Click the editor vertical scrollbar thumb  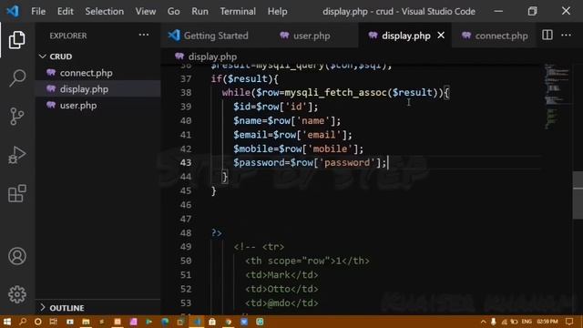click(578, 195)
